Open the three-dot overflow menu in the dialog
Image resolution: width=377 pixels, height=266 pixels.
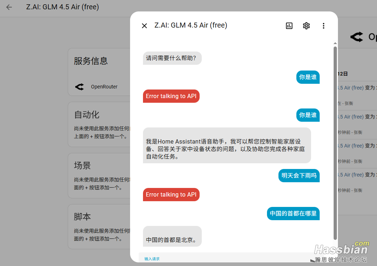[x=323, y=26]
